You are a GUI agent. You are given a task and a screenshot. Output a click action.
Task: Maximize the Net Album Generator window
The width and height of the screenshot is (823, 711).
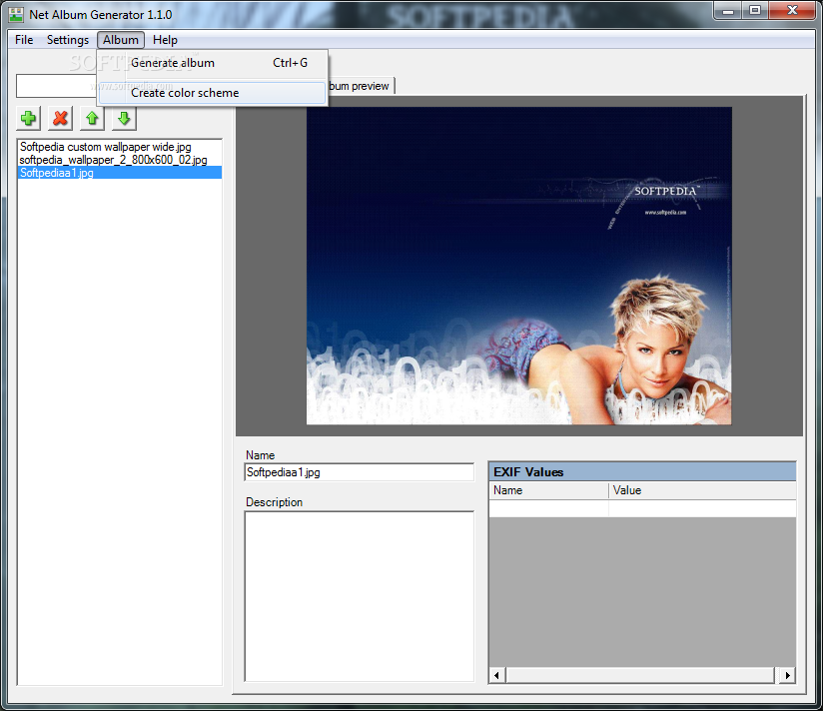(x=755, y=11)
